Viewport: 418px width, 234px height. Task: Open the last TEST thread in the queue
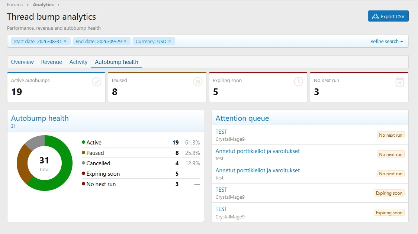[x=221, y=209]
